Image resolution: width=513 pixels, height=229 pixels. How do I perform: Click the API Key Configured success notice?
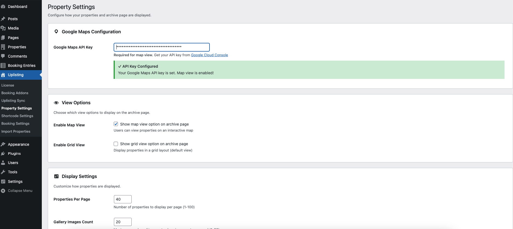click(309, 70)
